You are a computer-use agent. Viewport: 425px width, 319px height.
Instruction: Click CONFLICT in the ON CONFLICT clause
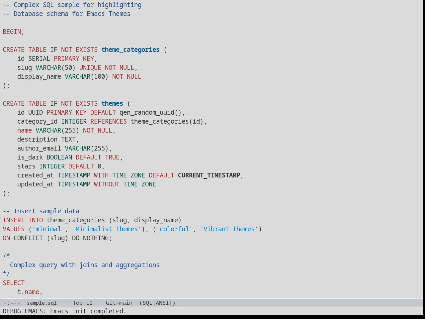(28, 238)
